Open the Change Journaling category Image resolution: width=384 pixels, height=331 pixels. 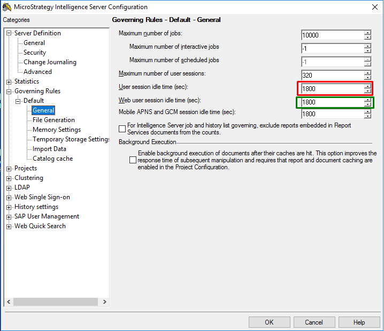[50, 62]
